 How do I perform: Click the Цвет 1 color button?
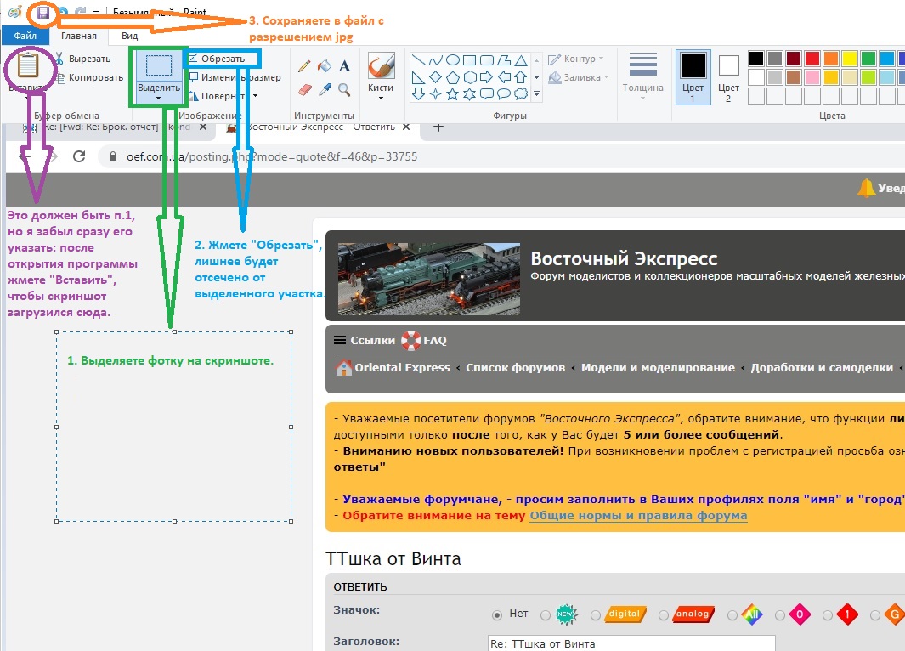[x=693, y=76]
